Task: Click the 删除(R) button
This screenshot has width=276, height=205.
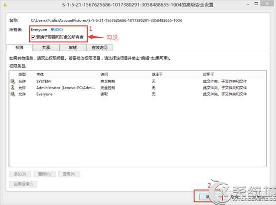Action: click(x=44, y=174)
